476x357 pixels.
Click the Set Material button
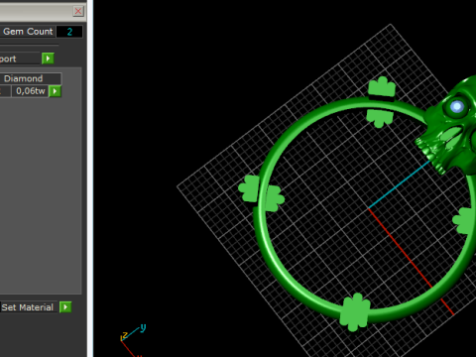pyautogui.click(x=29, y=307)
